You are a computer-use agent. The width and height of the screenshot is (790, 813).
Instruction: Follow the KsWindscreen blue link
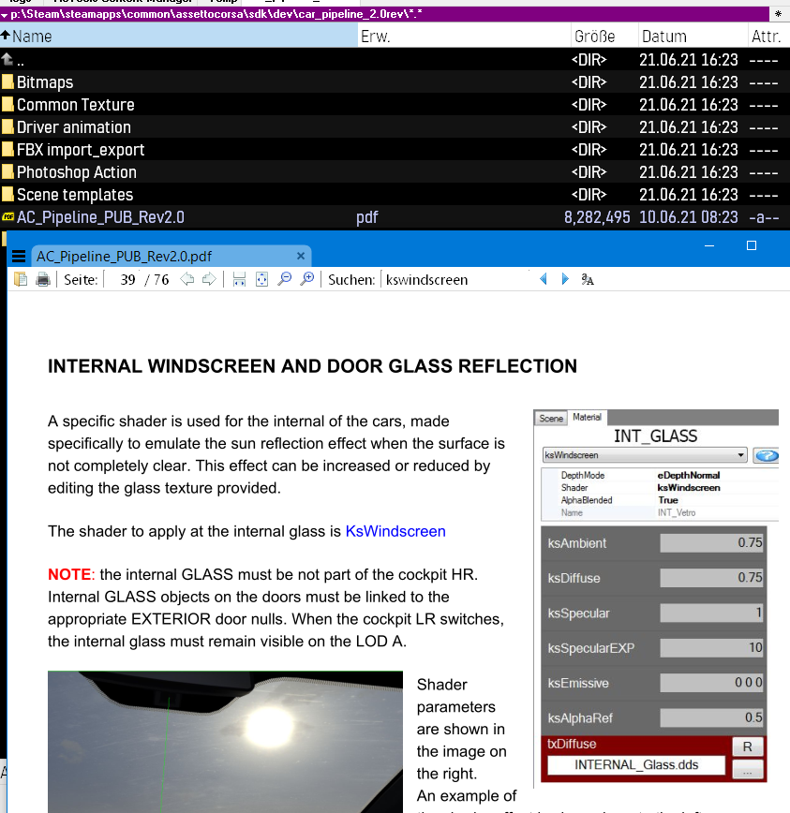(x=395, y=531)
